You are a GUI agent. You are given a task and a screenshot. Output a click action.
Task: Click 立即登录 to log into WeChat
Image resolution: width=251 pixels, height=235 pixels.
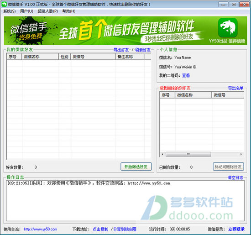tap(236, 229)
